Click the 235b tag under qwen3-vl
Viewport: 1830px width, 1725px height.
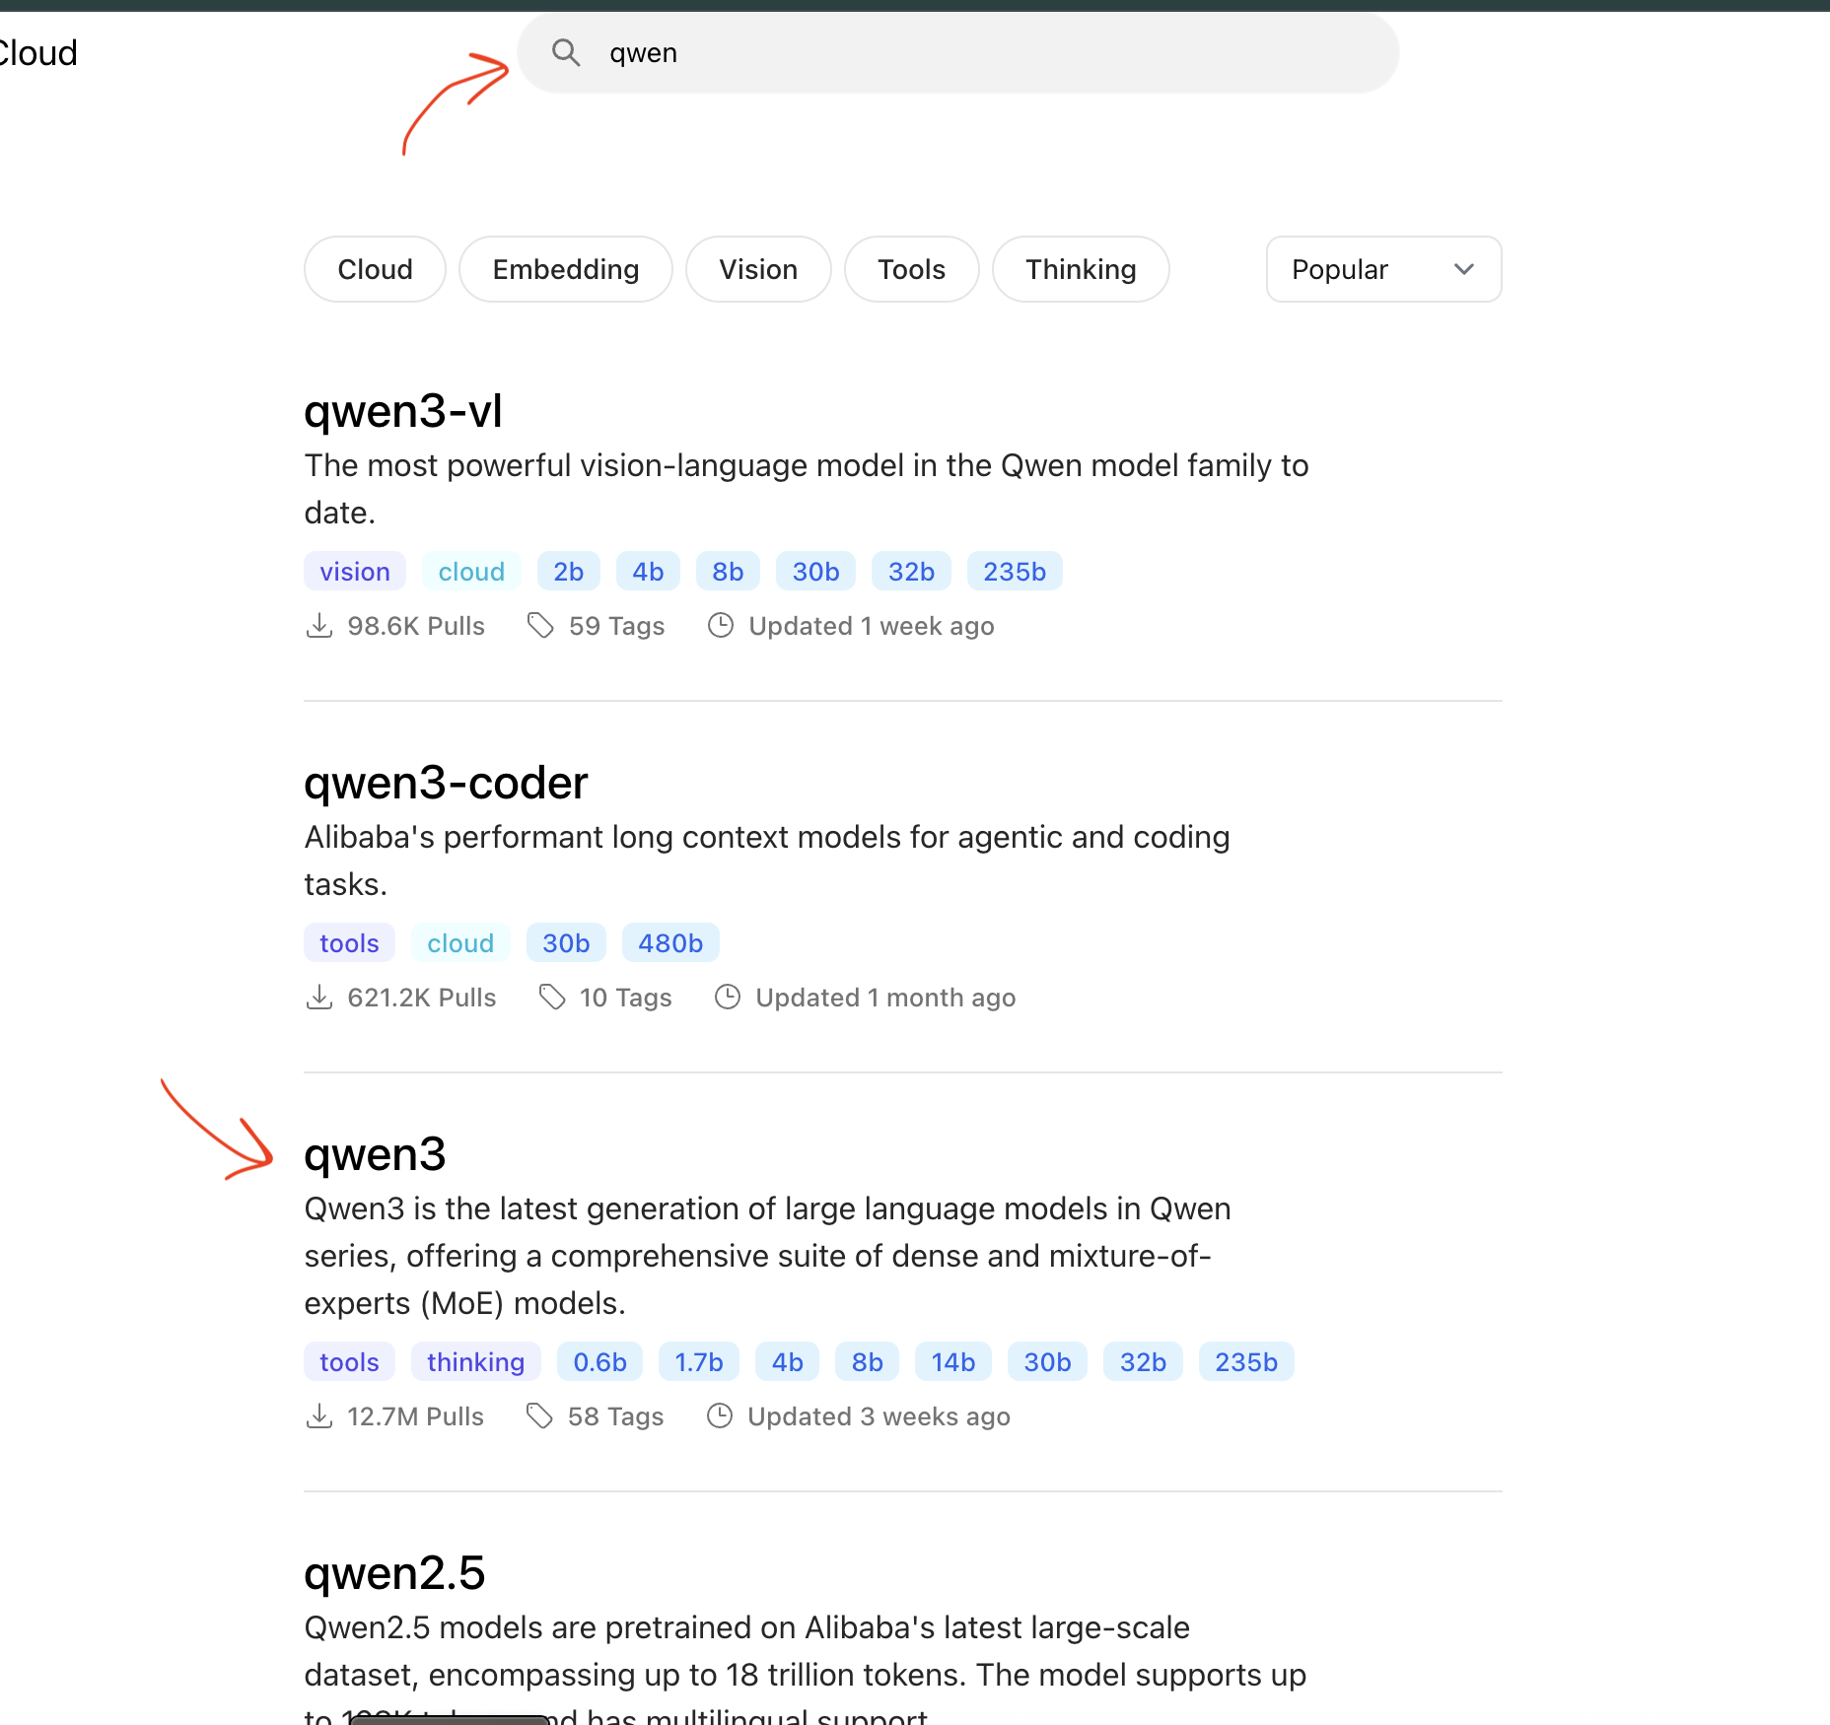(x=1015, y=570)
